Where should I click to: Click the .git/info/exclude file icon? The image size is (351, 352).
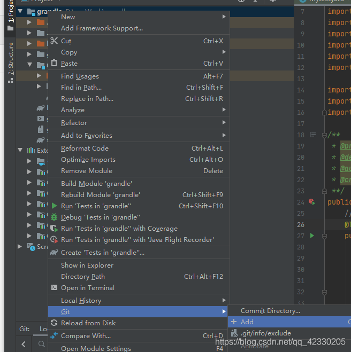click(234, 333)
